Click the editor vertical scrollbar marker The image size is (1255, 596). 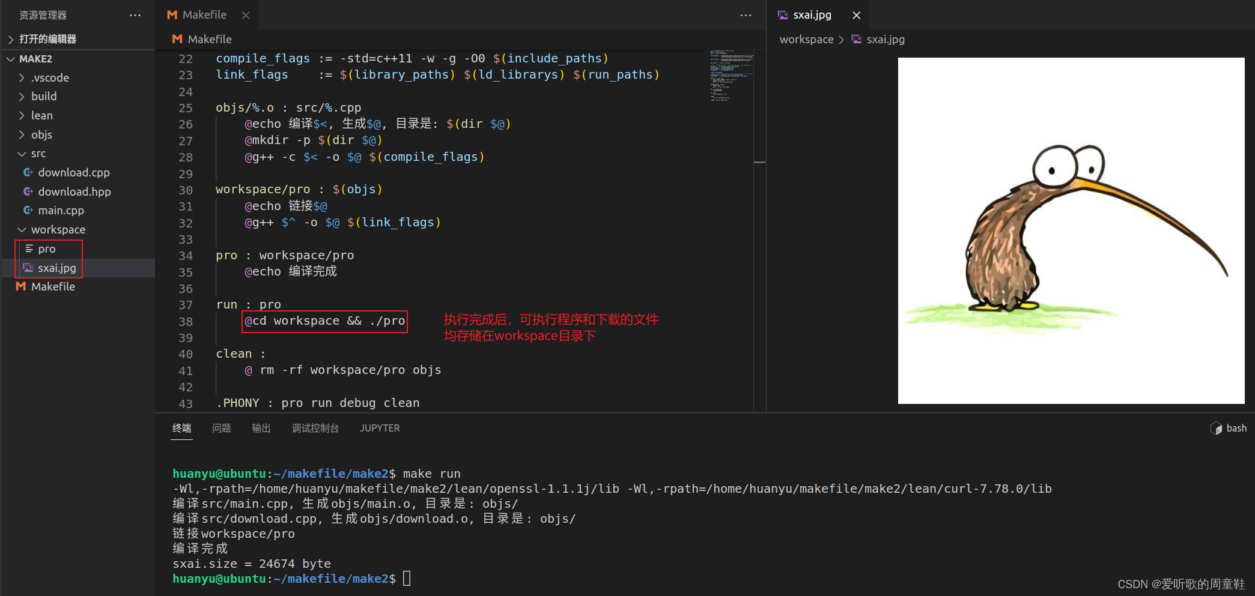click(x=760, y=162)
